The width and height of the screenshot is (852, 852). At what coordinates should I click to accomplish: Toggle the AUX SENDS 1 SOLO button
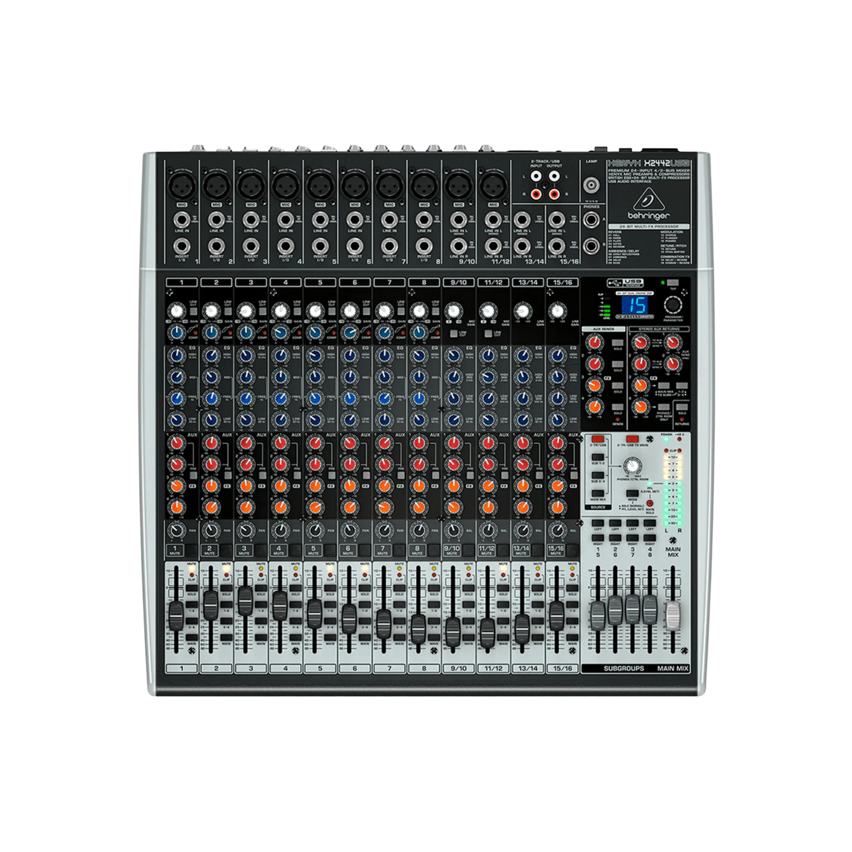(617, 343)
